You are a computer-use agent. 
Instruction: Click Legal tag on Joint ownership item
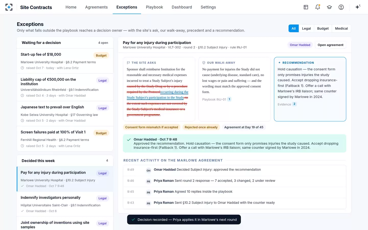(102, 223)
